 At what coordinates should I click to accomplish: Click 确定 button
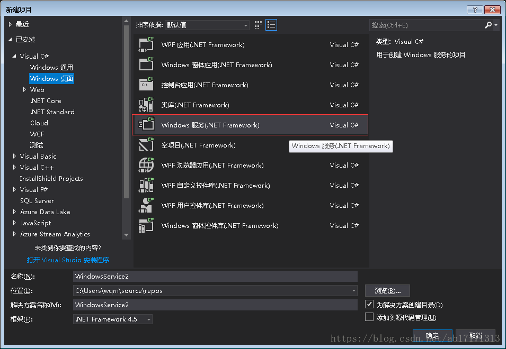(432, 336)
